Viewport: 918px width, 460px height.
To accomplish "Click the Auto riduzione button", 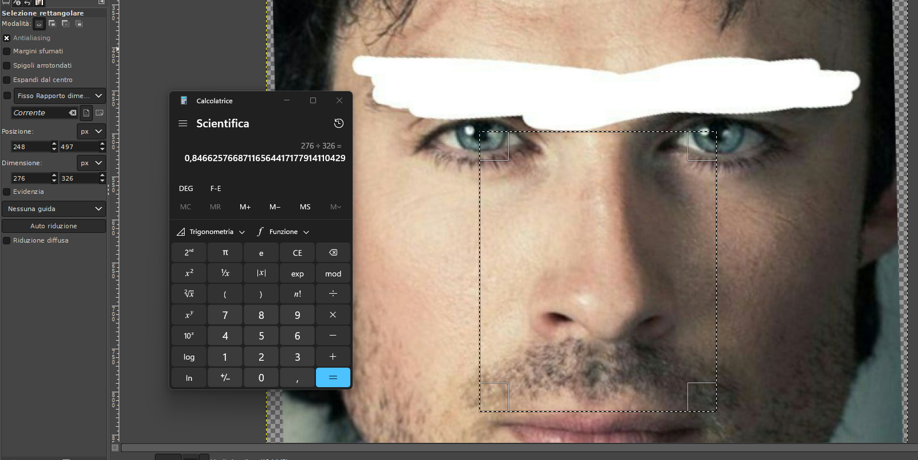I will [x=54, y=226].
